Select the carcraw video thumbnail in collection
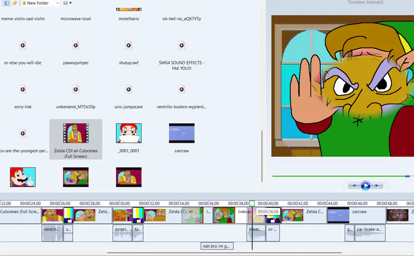The image size is (414, 256). (182, 133)
